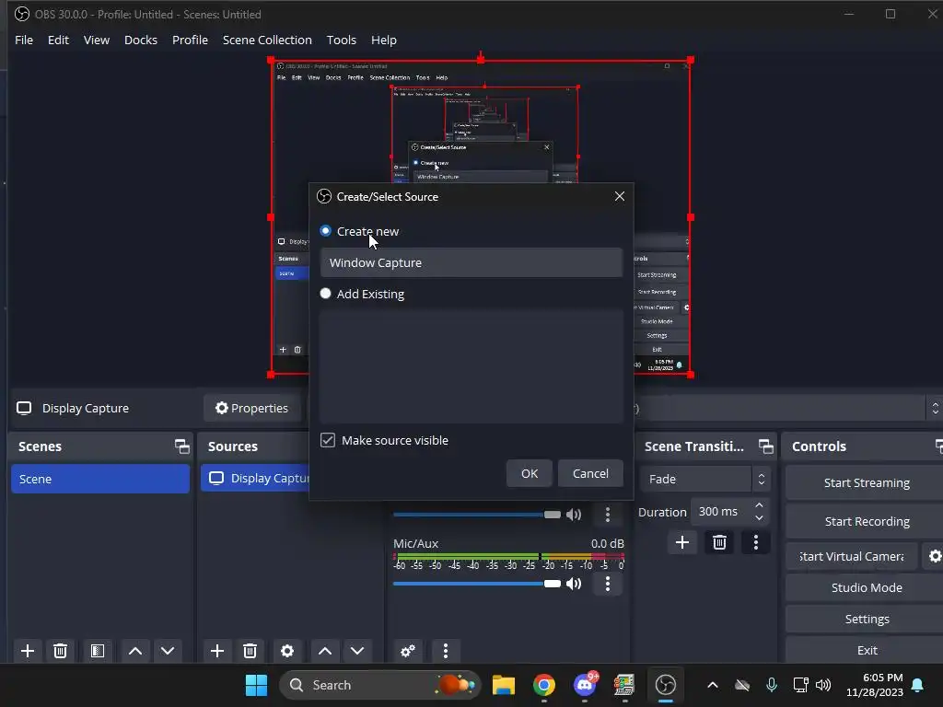Open Mic/Aux three-dot options menu
943x707 pixels.
click(x=608, y=583)
